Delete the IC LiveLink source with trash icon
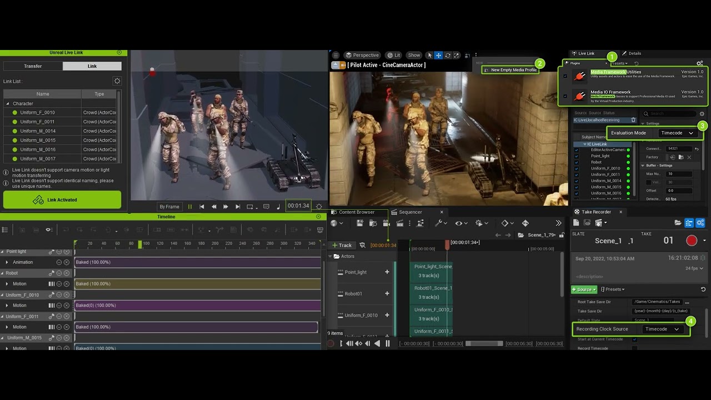 tap(633, 120)
